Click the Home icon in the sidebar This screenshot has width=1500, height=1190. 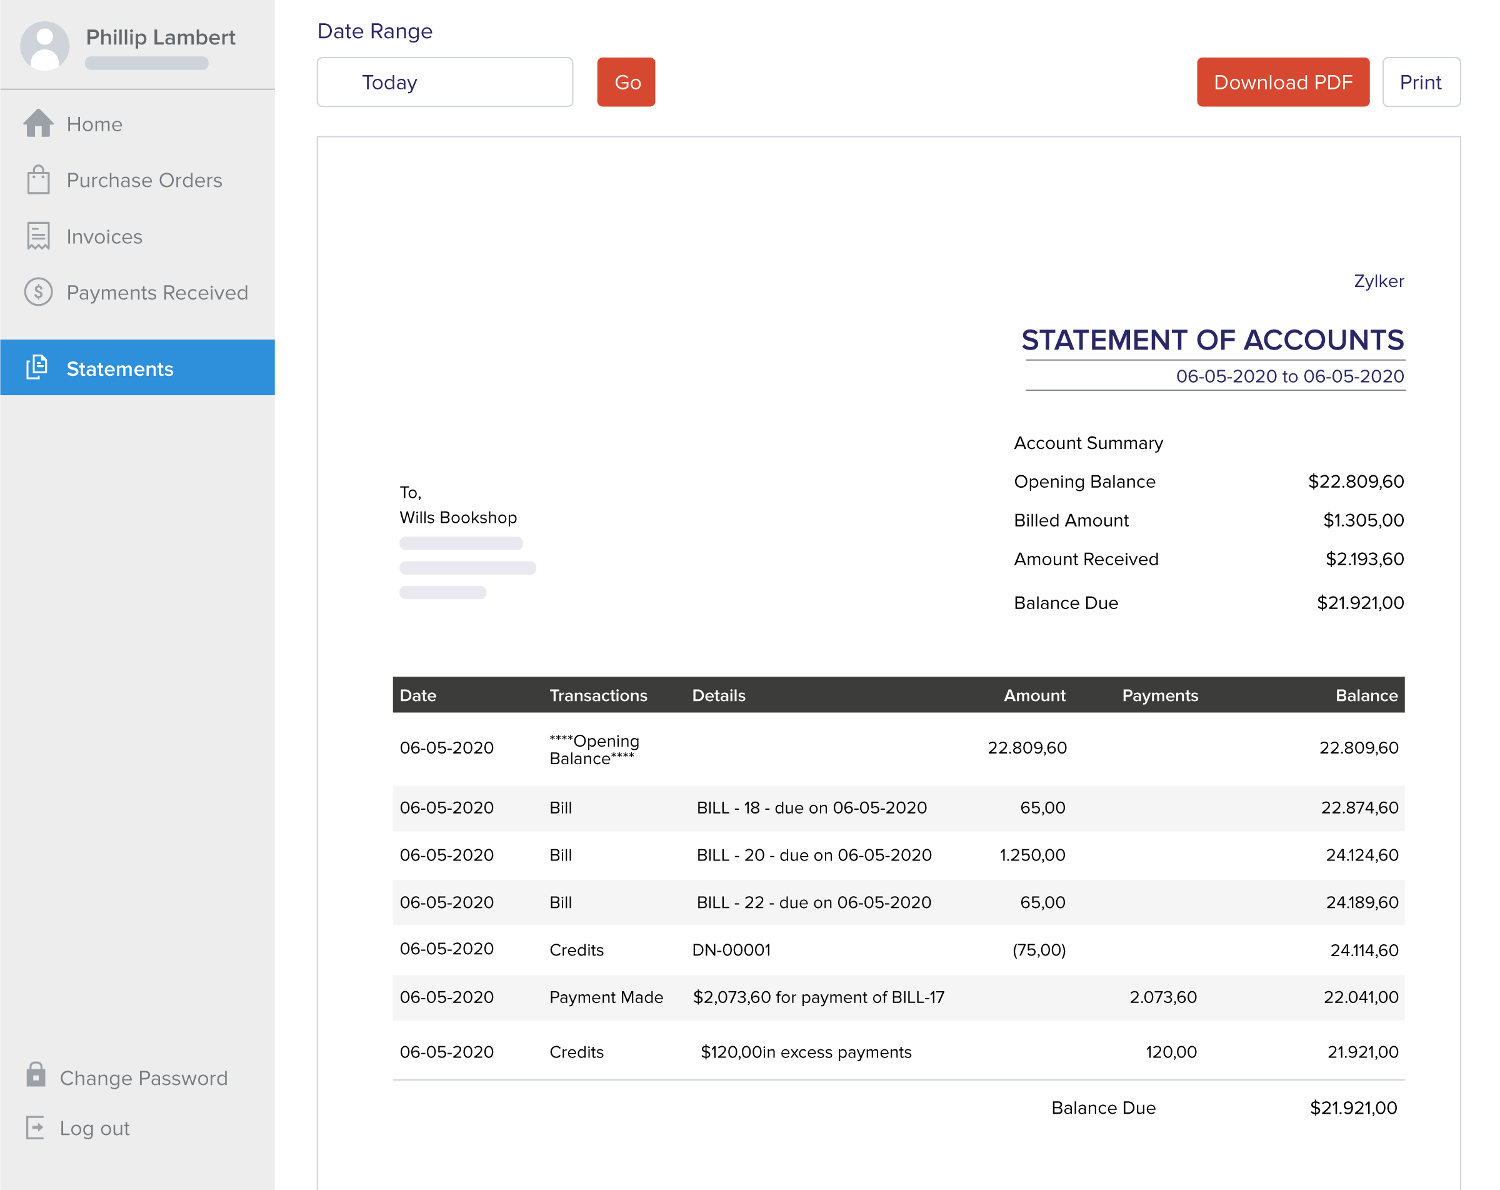pyautogui.click(x=38, y=124)
